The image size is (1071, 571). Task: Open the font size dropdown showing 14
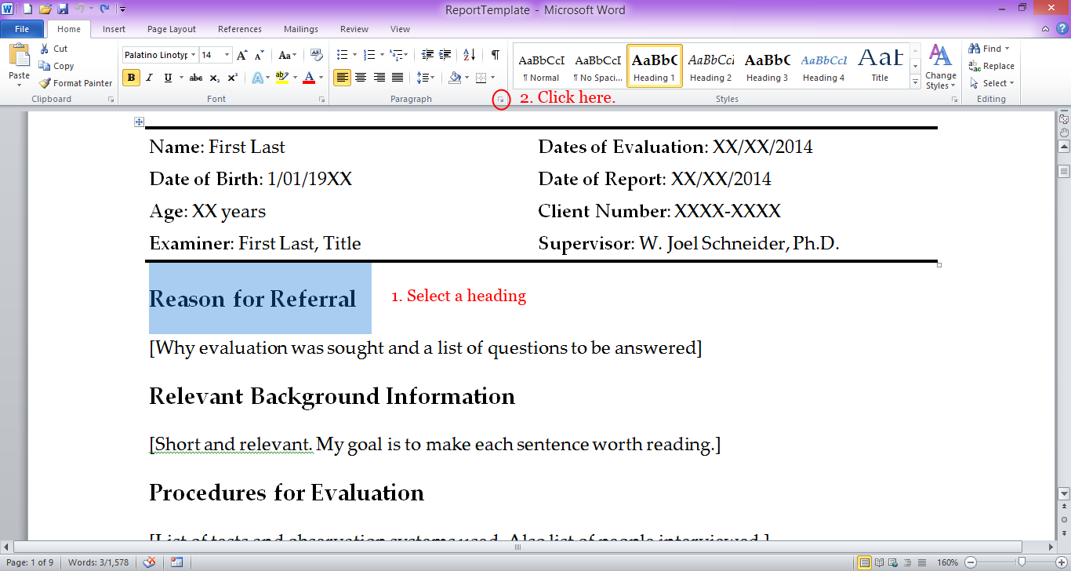coord(227,55)
